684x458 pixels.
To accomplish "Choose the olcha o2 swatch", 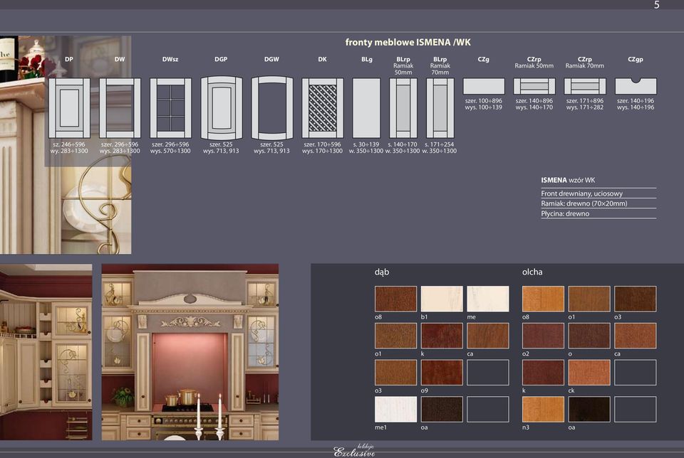I will (543, 335).
